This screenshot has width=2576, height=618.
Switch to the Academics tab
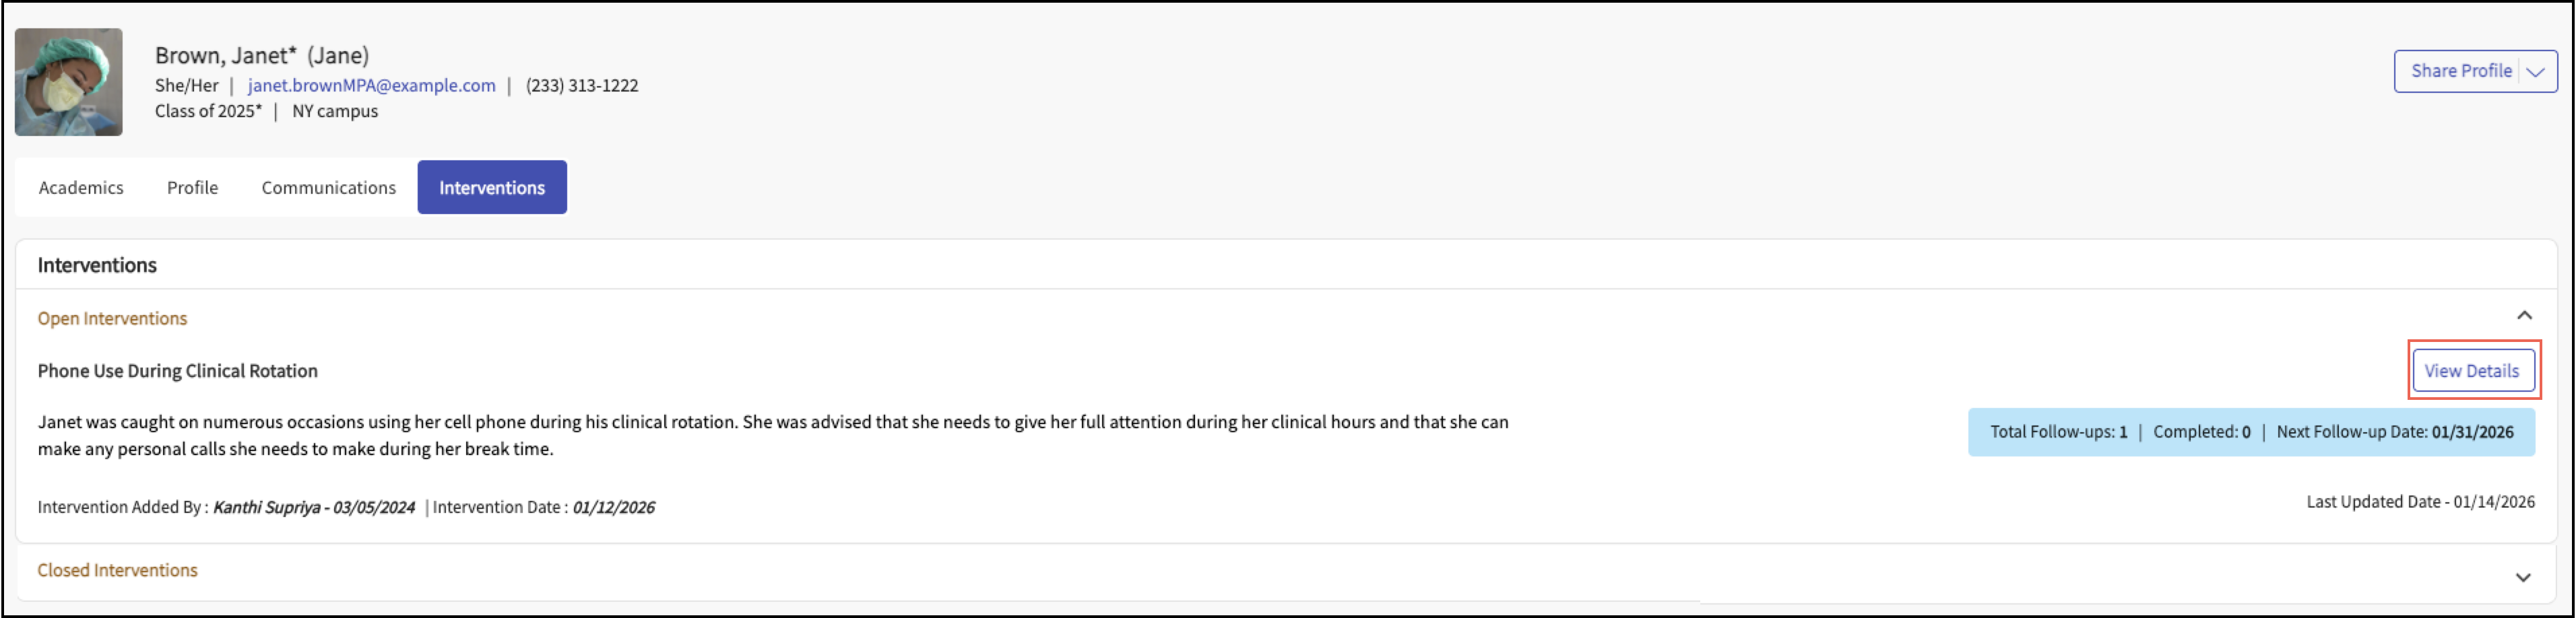point(81,188)
